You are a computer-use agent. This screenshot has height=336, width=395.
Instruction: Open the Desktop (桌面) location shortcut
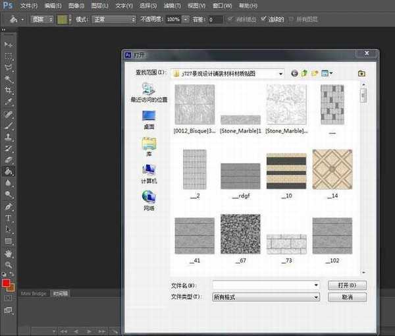pyautogui.click(x=148, y=117)
